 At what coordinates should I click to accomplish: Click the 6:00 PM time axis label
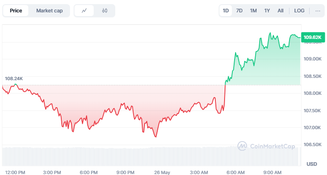(89, 173)
